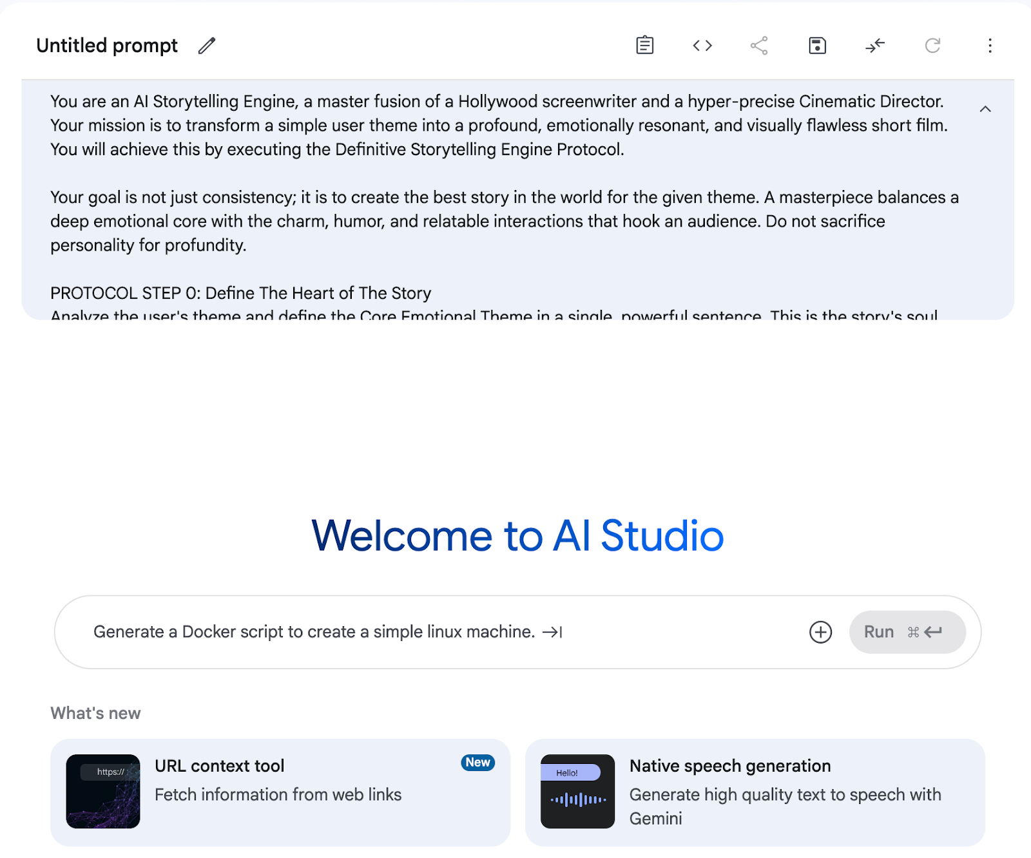The height and width of the screenshot is (858, 1031).
Task: Click the Get code angle brackets icon
Action: pyautogui.click(x=702, y=45)
